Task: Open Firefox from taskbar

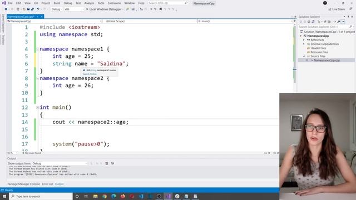Action: (122, 196)
